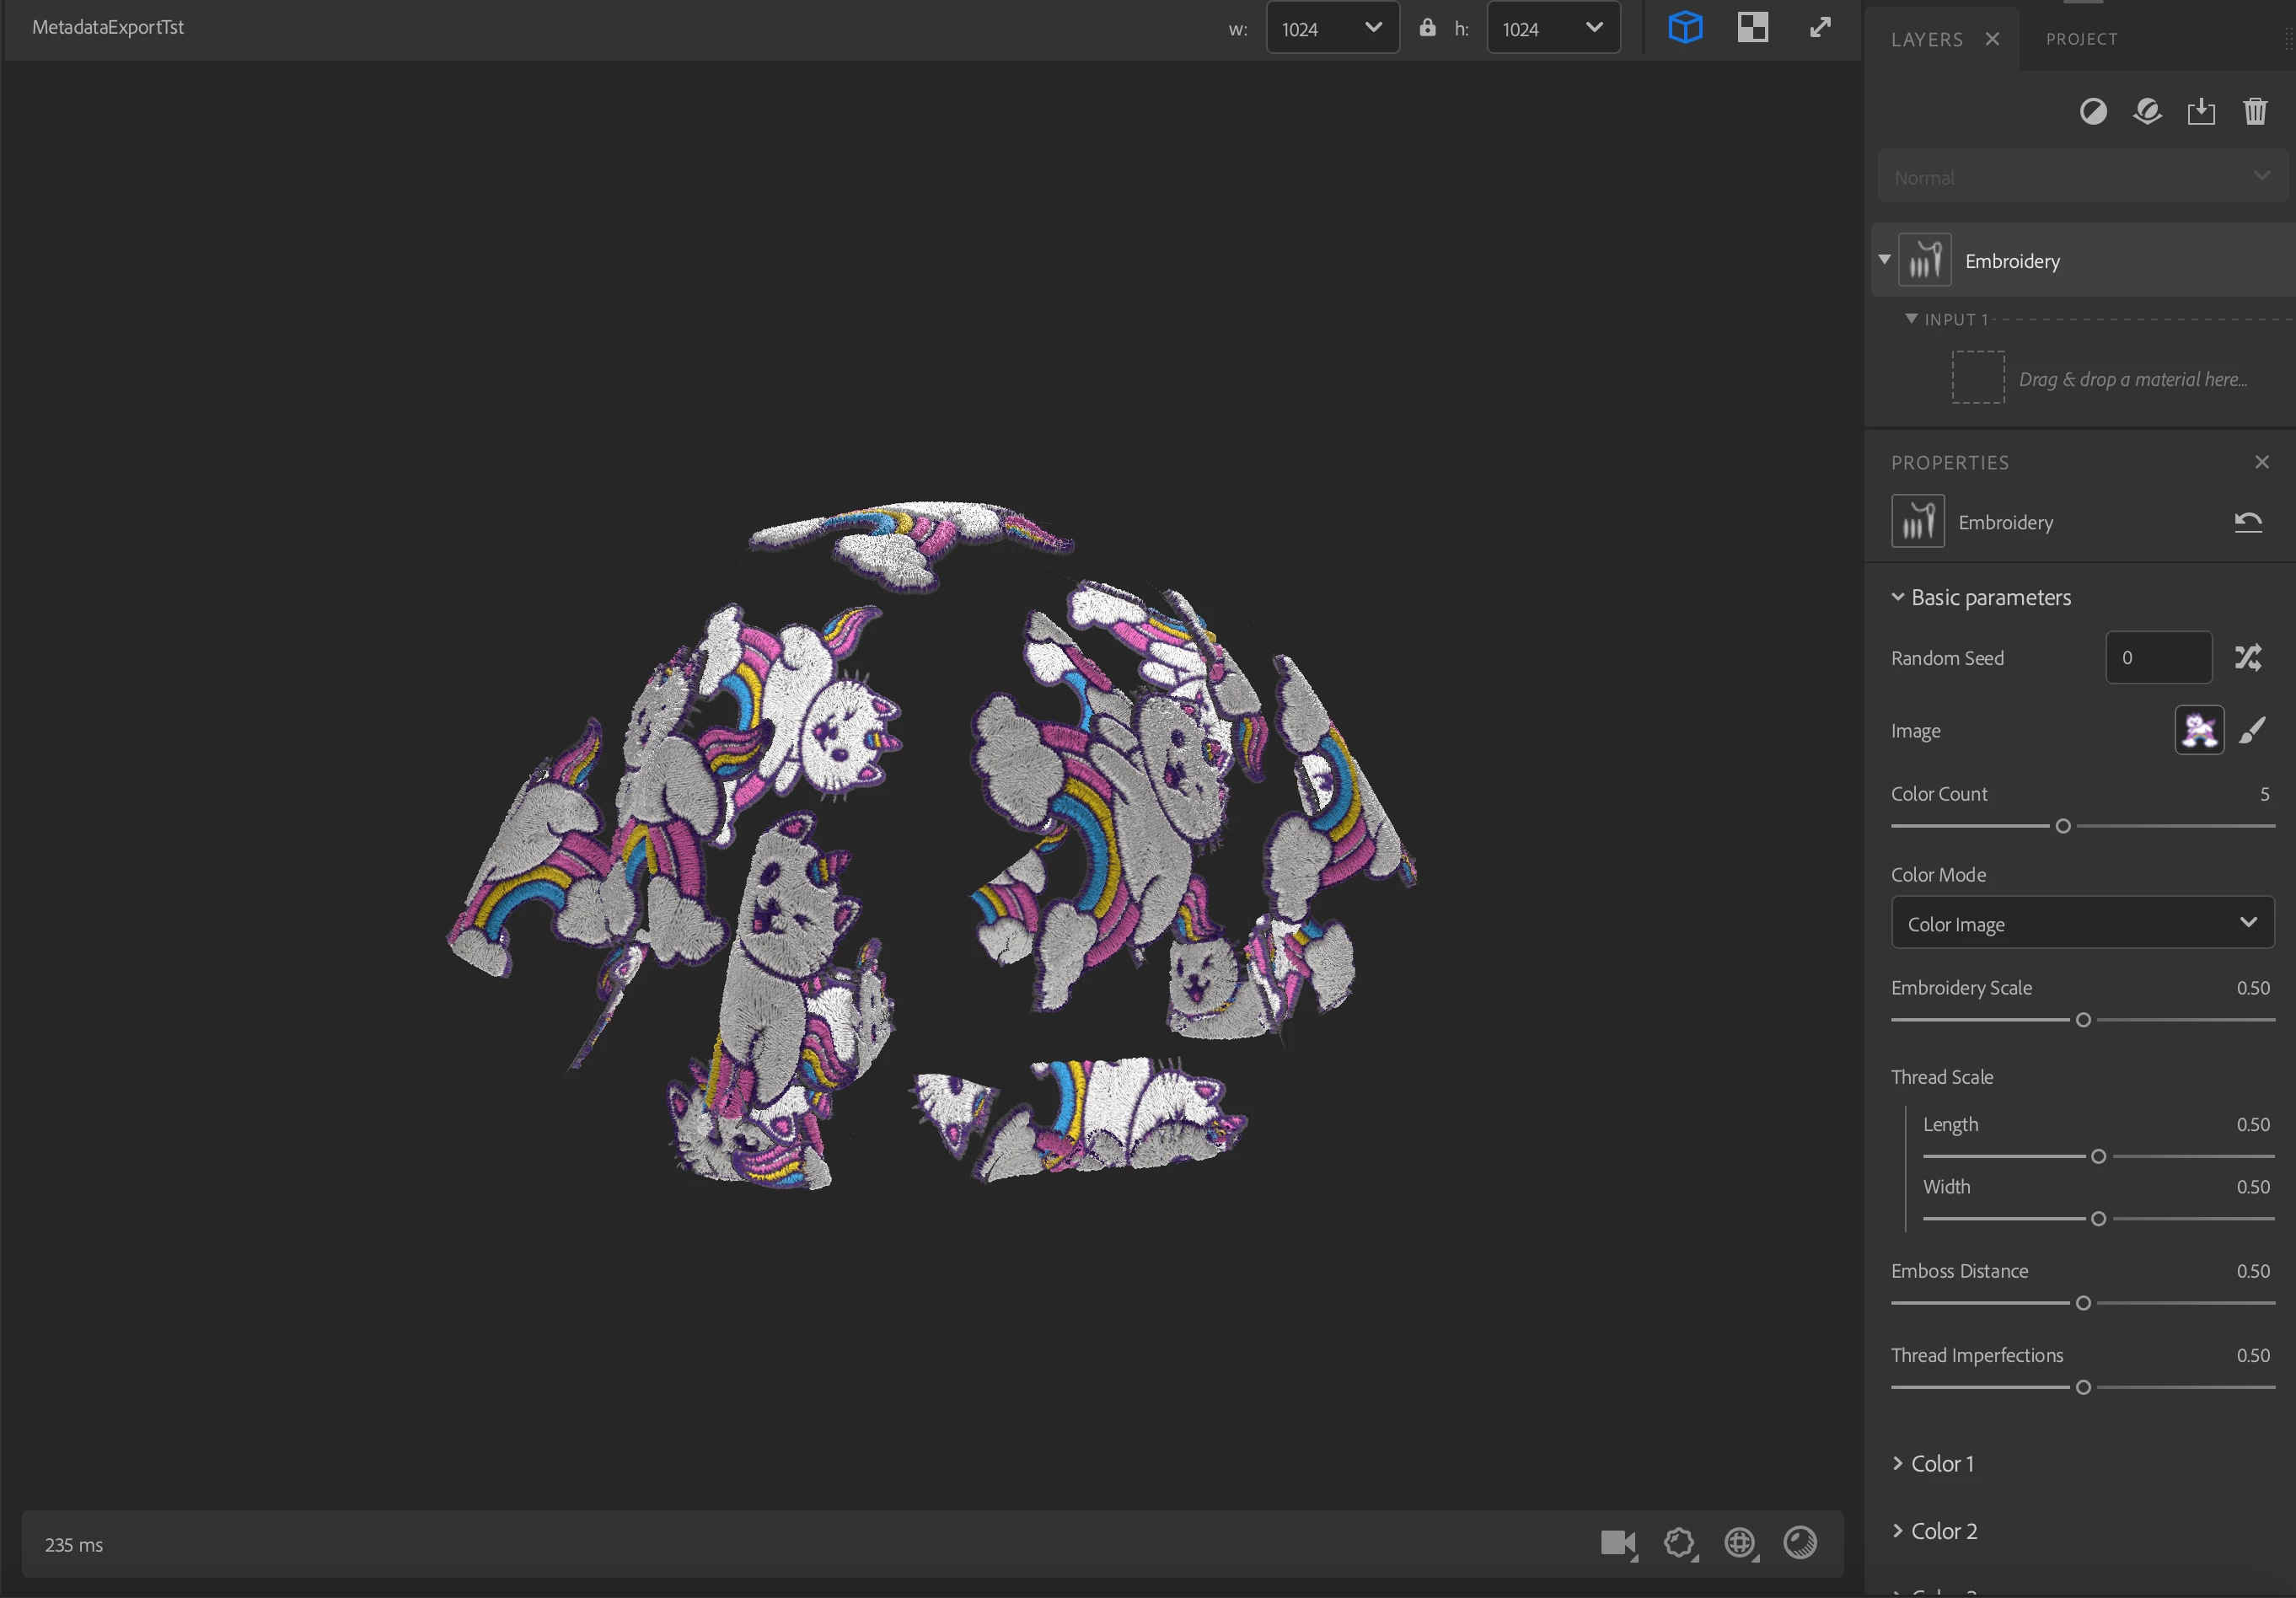The width and height of the screenshot is (2296, 1598).
Task: Randomize the Random Seed value
Action: pyautogui.click(x=2248, y=657)
